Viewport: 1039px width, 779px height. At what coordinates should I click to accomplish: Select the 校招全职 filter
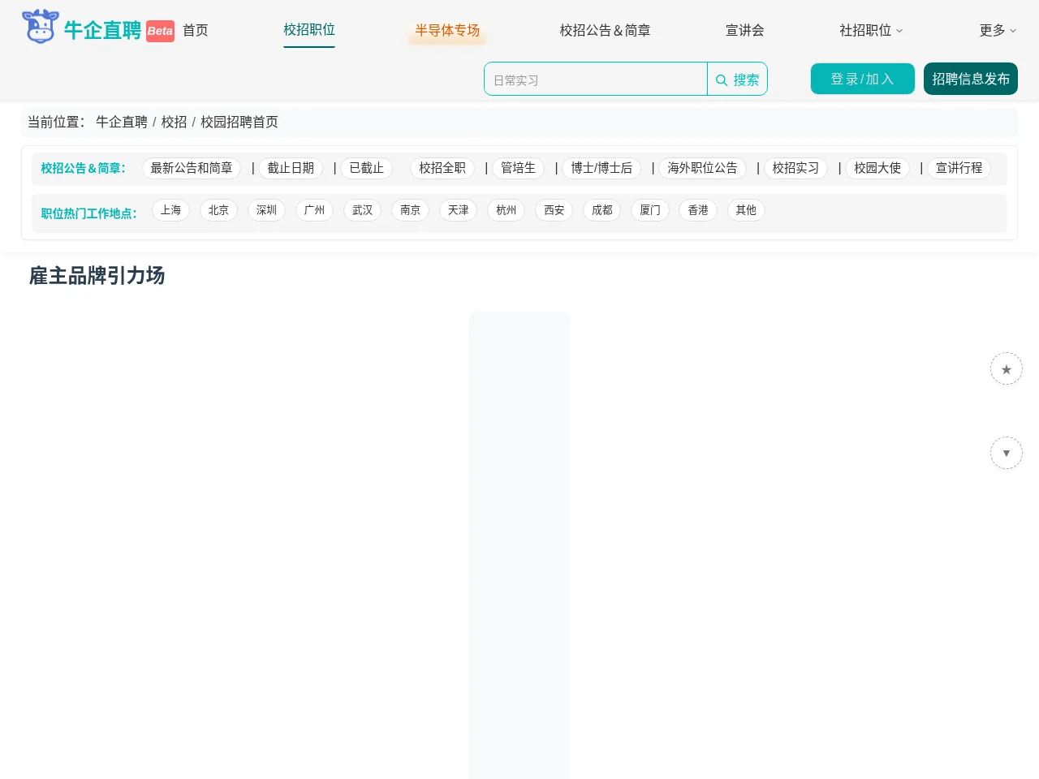[442, 168]
